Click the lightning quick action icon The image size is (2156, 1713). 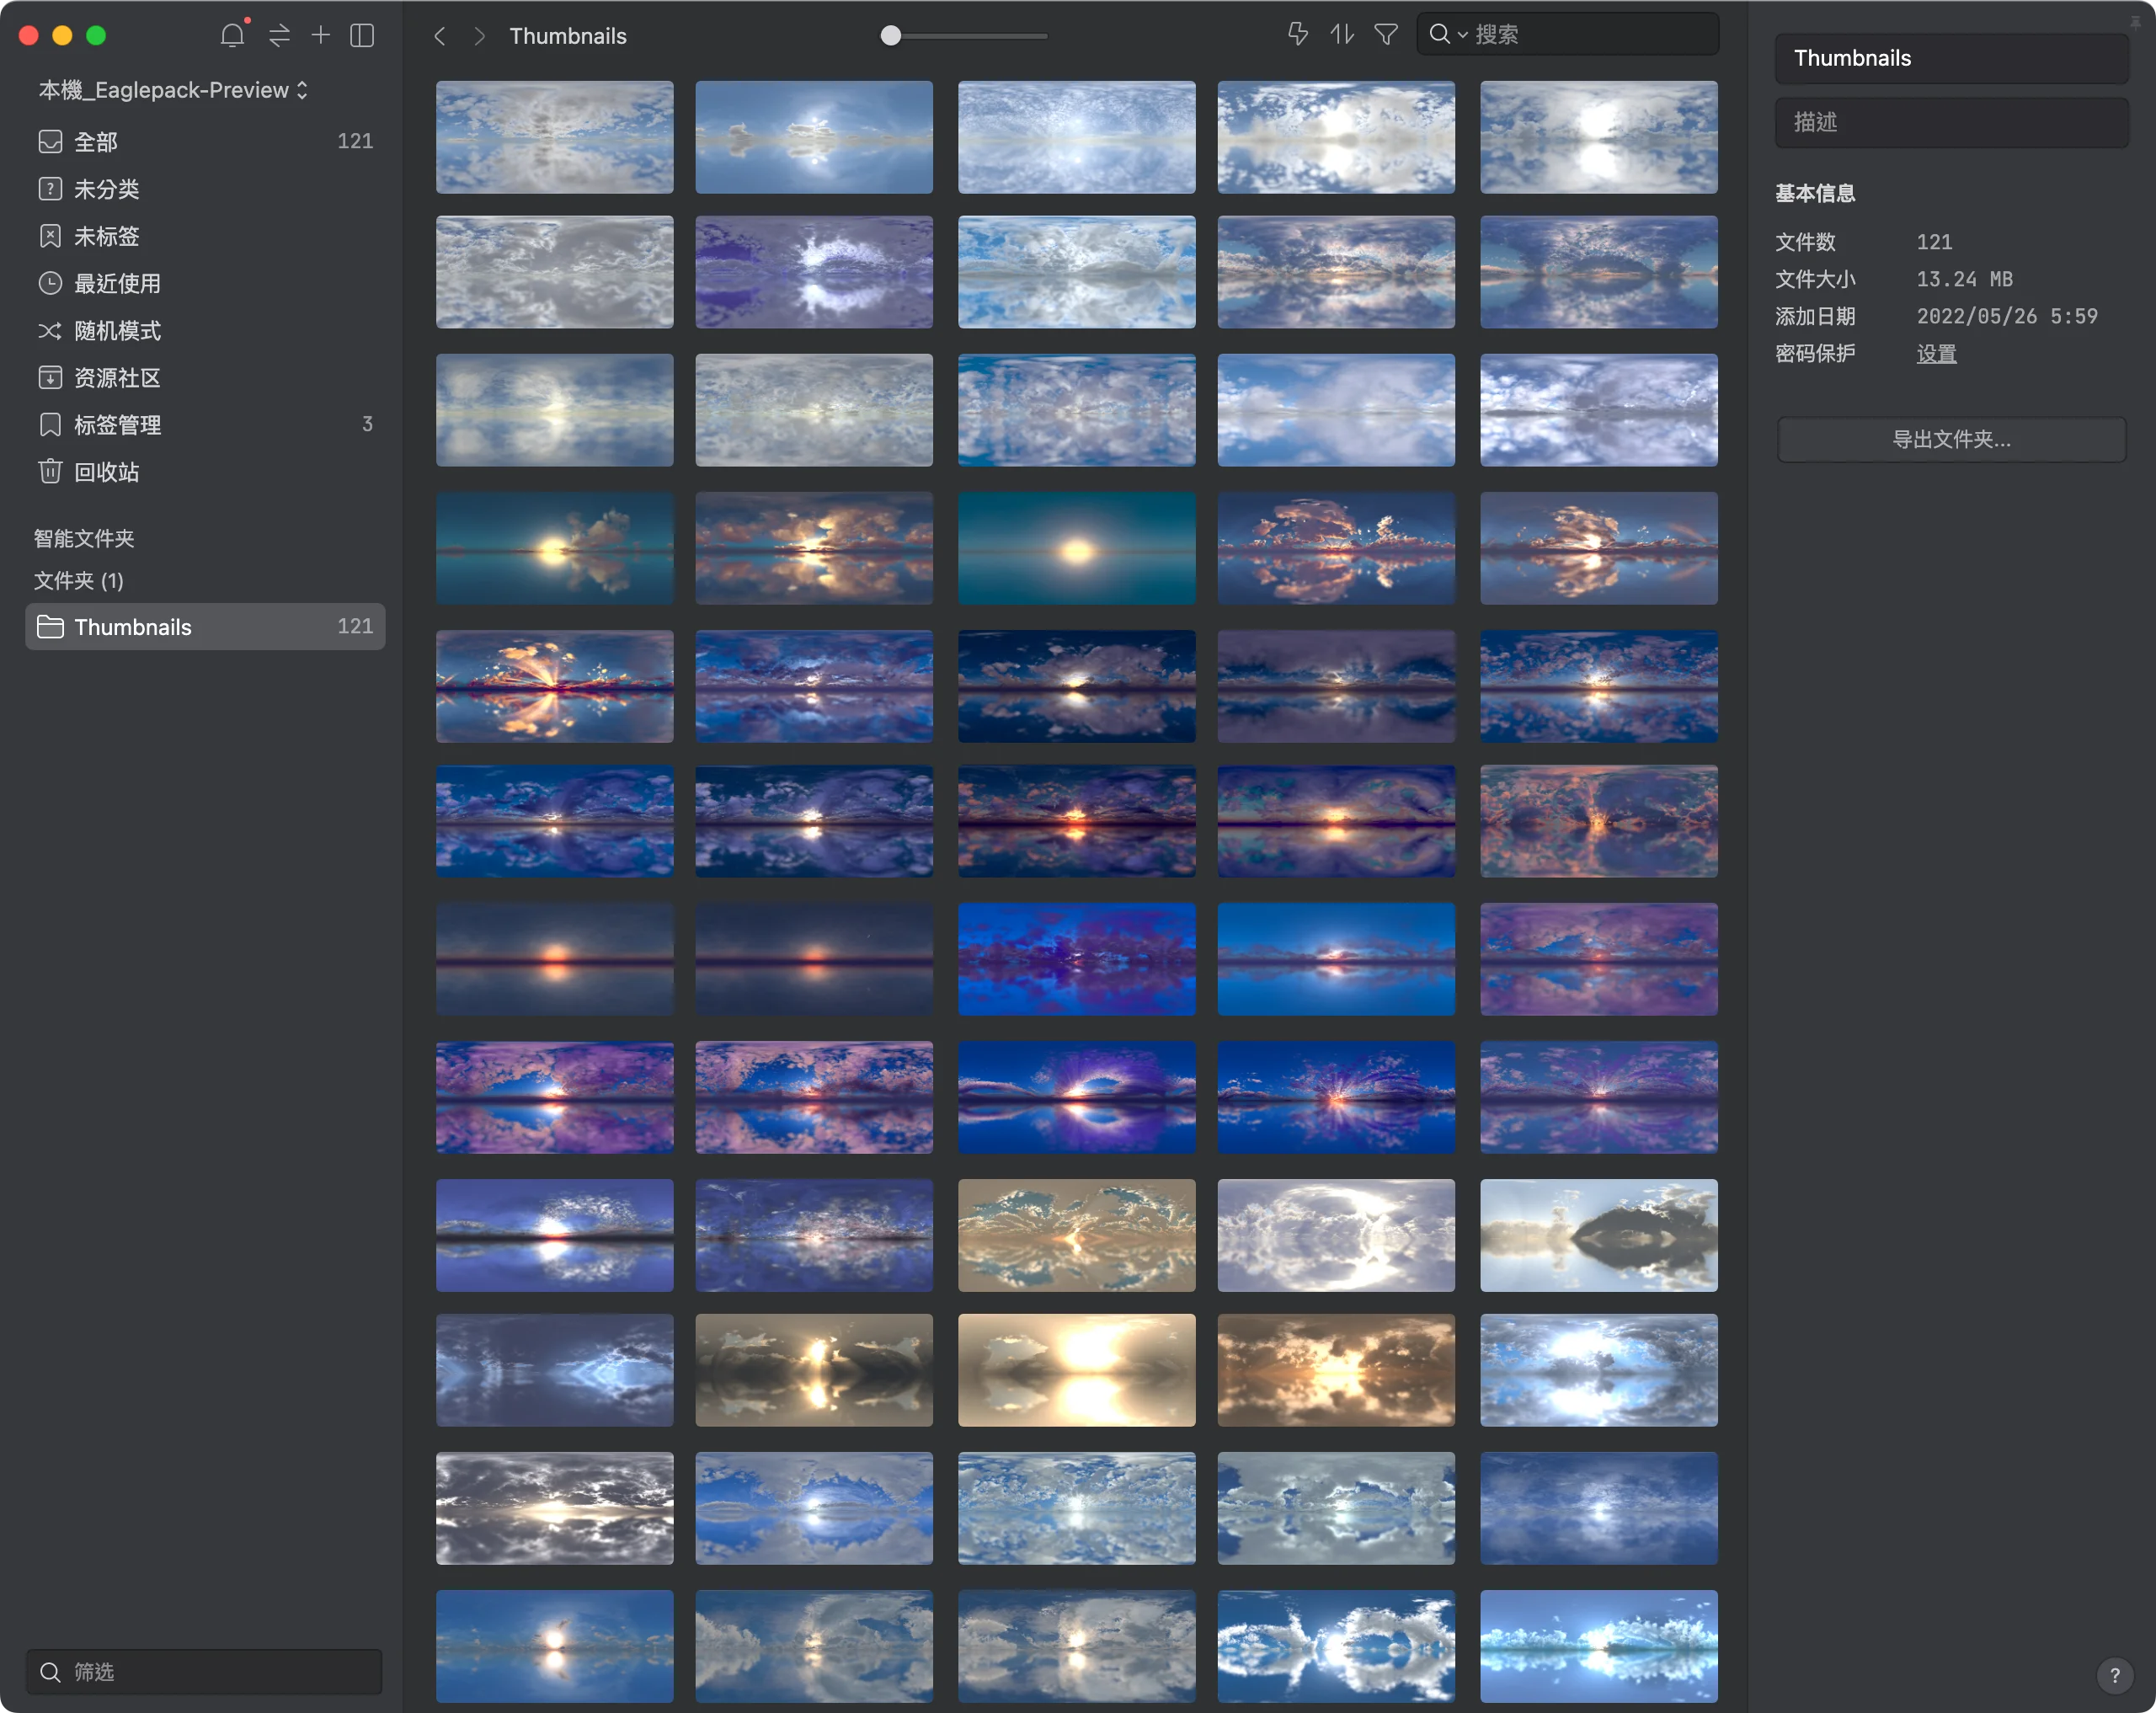1297,34
